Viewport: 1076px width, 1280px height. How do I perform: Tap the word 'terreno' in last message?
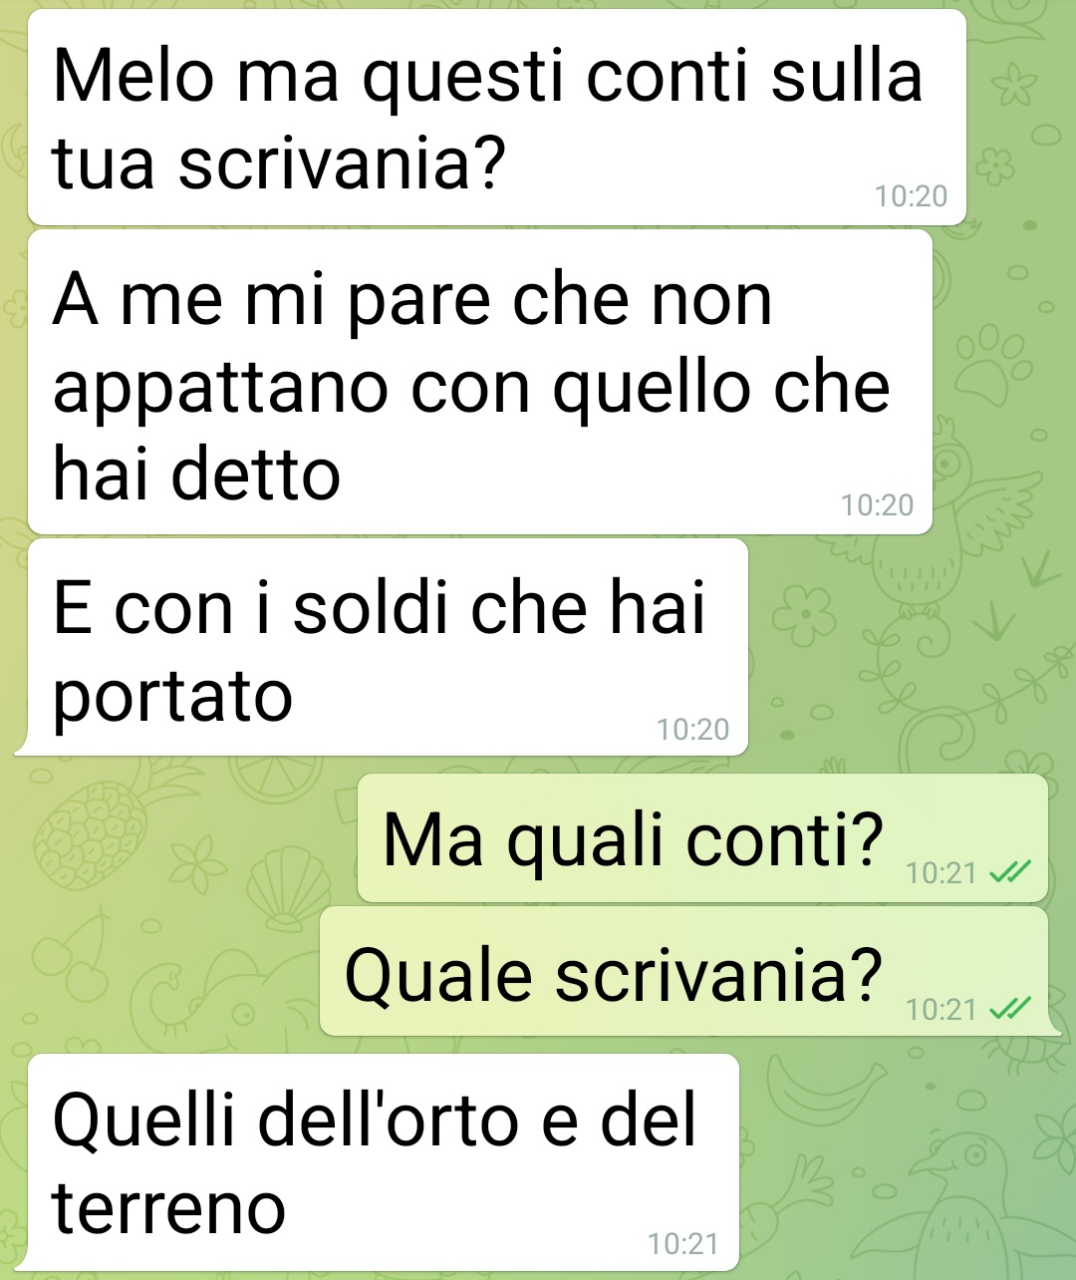[169, 1208]
